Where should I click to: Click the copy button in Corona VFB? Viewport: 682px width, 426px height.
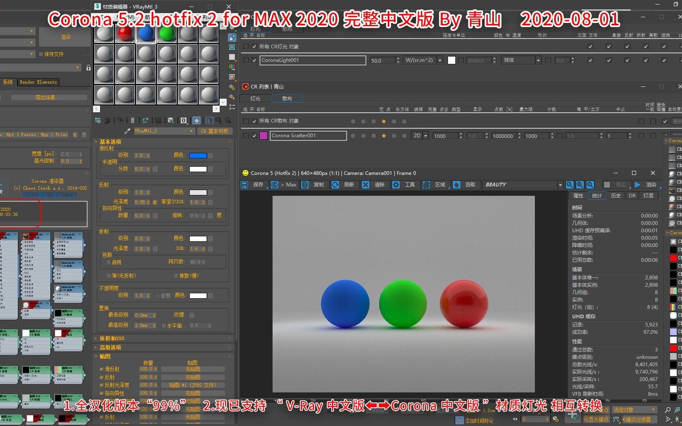314,185
